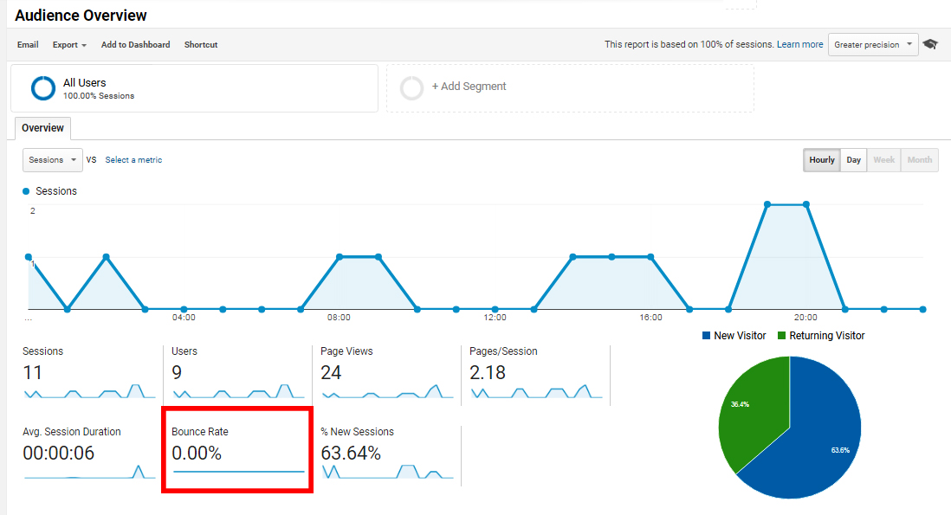
Task: Click the green Returning Visitor legend swatch
Action: (782, 336)
